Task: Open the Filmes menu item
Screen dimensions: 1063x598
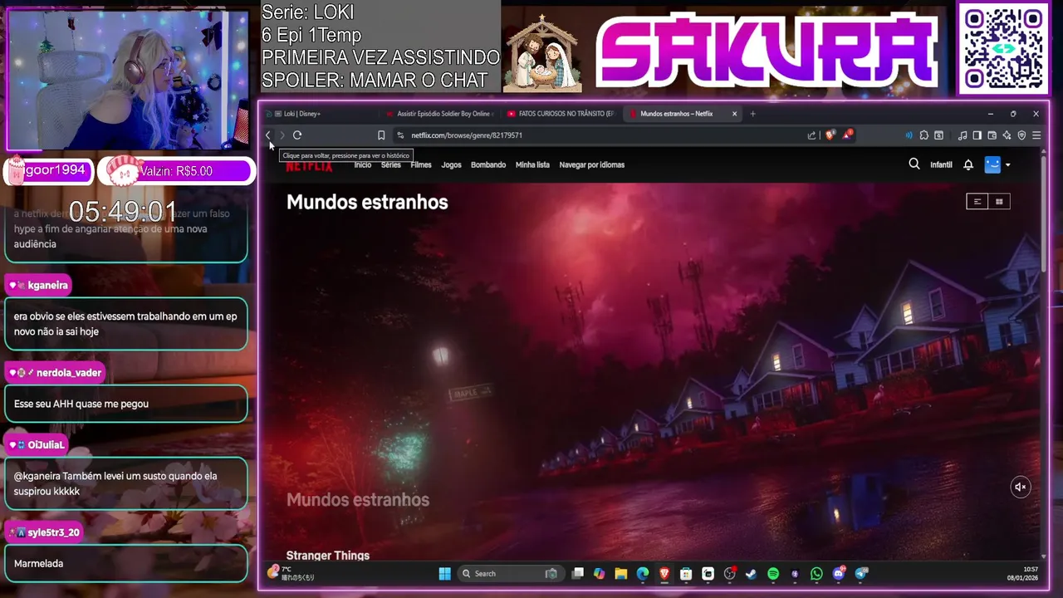Action: click(421, 164)
